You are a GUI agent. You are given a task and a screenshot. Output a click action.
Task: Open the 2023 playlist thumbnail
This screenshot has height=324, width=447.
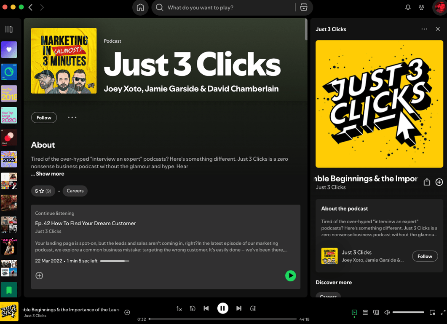pos(9,159)
